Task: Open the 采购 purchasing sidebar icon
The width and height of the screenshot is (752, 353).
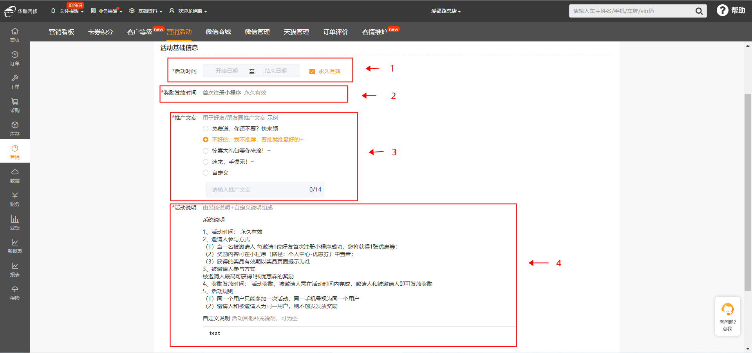Action: click(14, 105)
